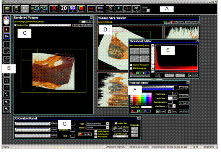Screen dimensions: 221x158
Task: Select the square region tool in sidebar
Action: [6, 81]
